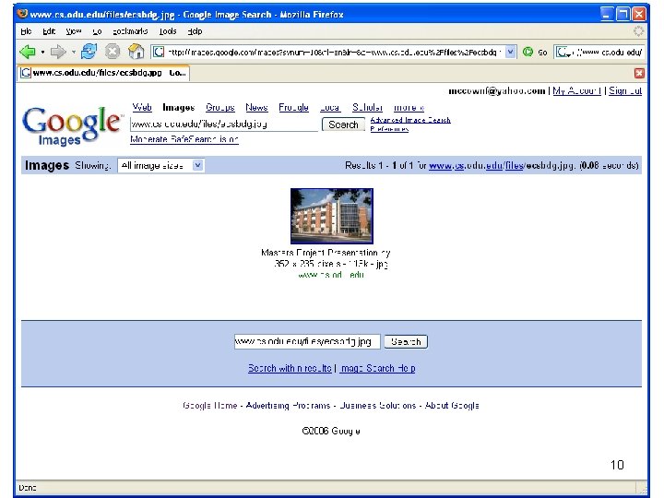Click the Groups link
This screenshot has height=498, width=664.
220,108
